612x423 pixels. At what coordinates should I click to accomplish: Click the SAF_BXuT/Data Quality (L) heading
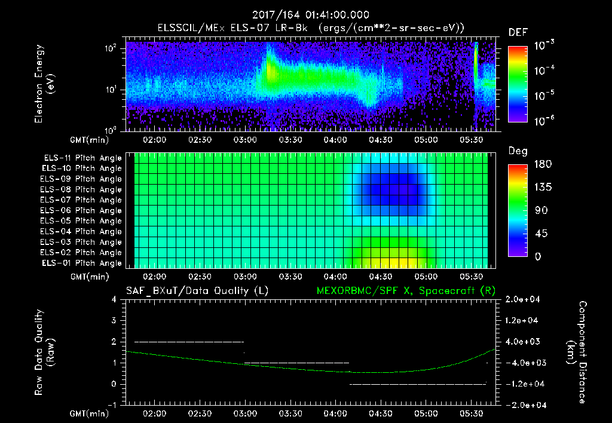pos(197,291)
